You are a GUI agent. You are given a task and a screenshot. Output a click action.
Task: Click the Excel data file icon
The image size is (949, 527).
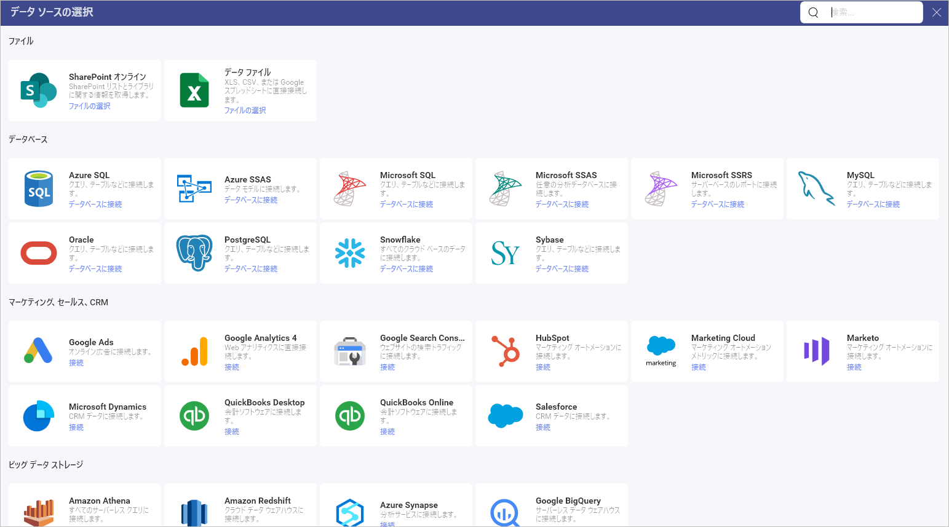click(x=194, y=90)
